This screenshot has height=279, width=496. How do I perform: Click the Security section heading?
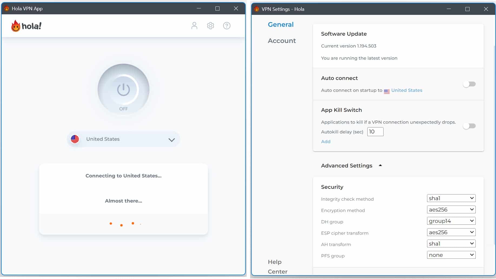point(332,187)
